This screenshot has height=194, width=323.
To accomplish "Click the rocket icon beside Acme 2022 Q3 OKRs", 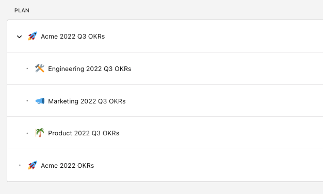I will [33, 36].
